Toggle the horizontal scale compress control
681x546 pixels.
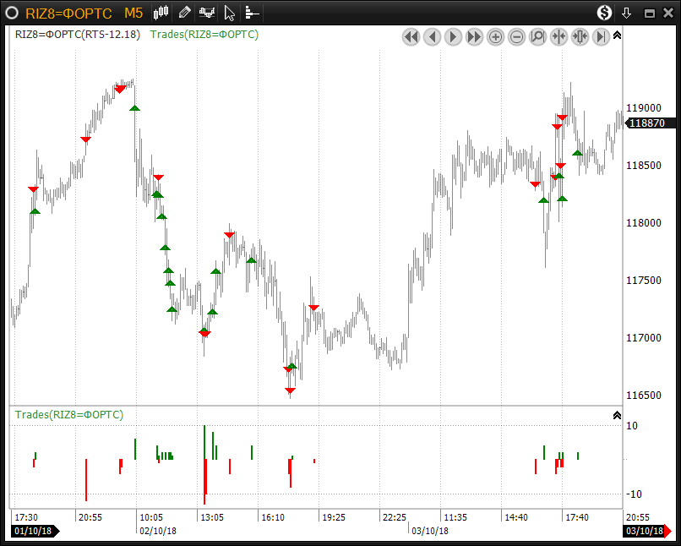[558, 37]
